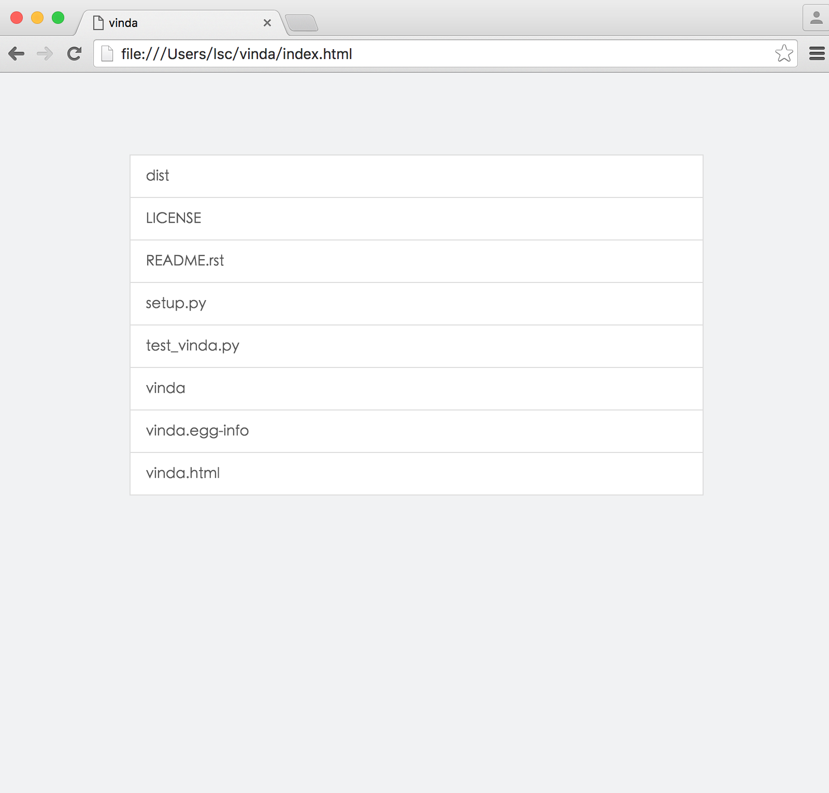Screen dimensions: 829x793
Task: Open the LICENSE file entry
Action: click(417, 219)
